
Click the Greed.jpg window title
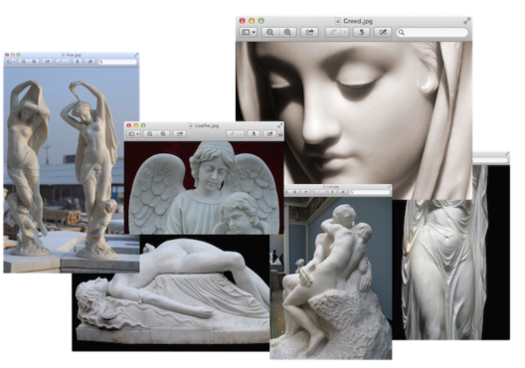(x=358, y=21)
